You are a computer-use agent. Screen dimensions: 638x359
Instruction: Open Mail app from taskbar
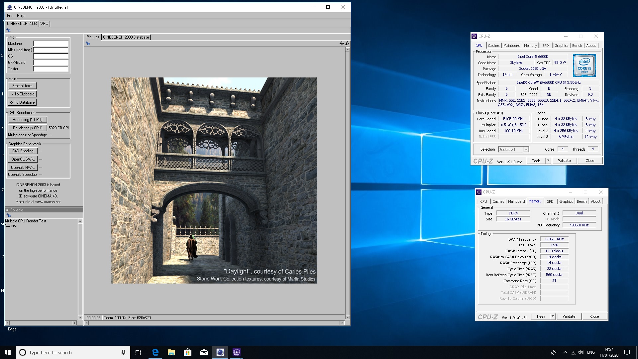[x=204, y=352]
